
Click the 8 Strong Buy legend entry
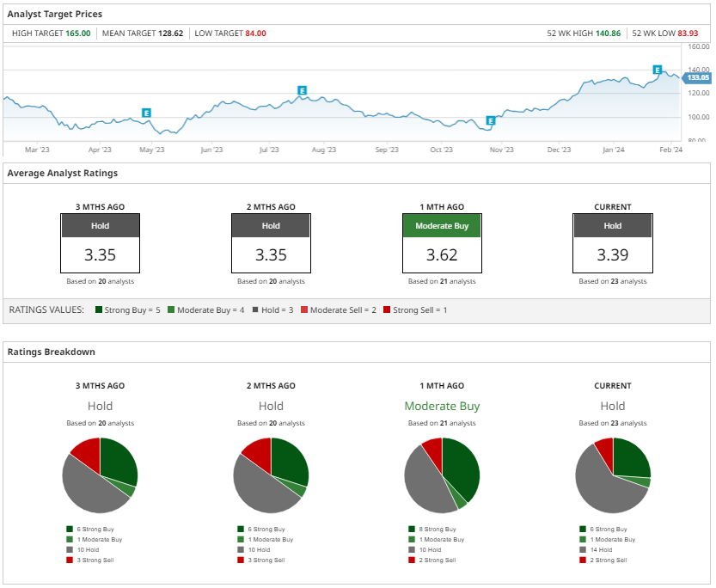(x=436, y=529)
